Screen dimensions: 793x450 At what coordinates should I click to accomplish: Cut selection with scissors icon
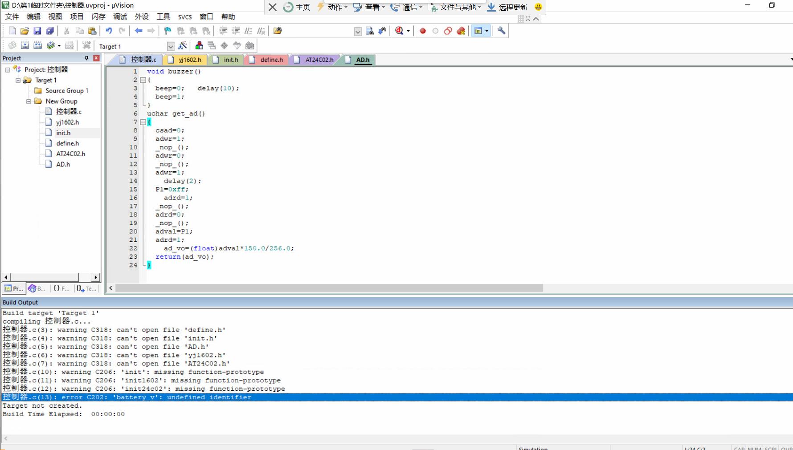(66, 31)
